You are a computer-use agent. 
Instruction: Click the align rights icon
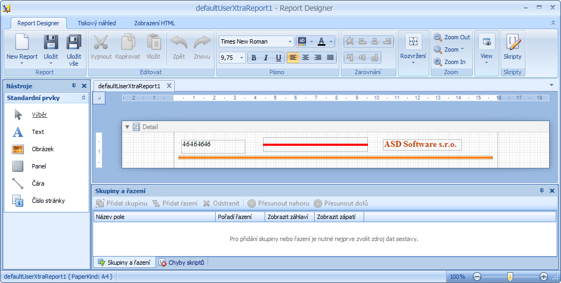[387, 41]
